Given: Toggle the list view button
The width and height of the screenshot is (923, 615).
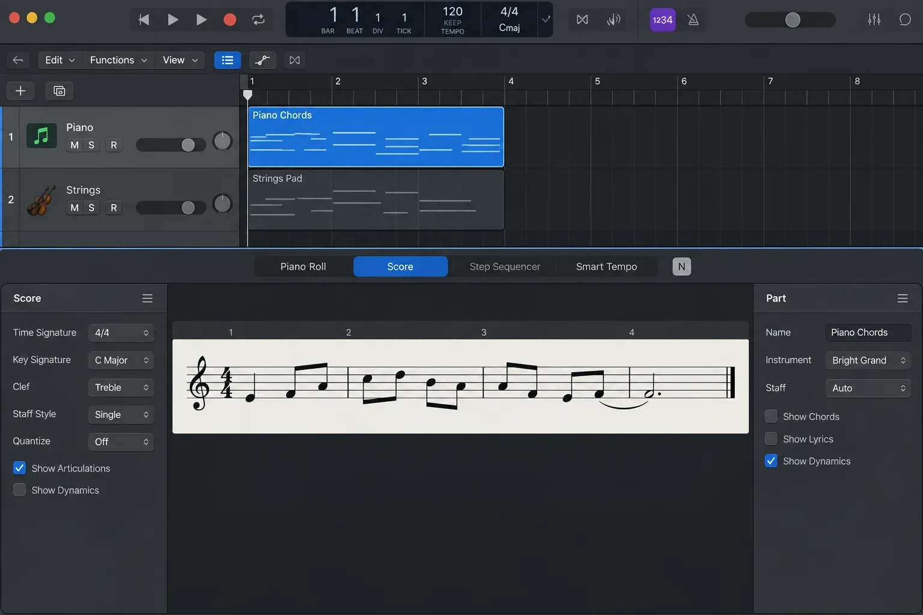Looking at the screenshot, I should pyautogui.click(x=227, y=60).
